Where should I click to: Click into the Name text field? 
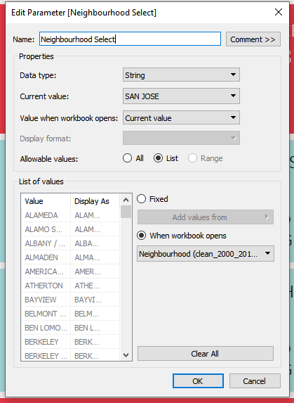(x=130, y=39)
